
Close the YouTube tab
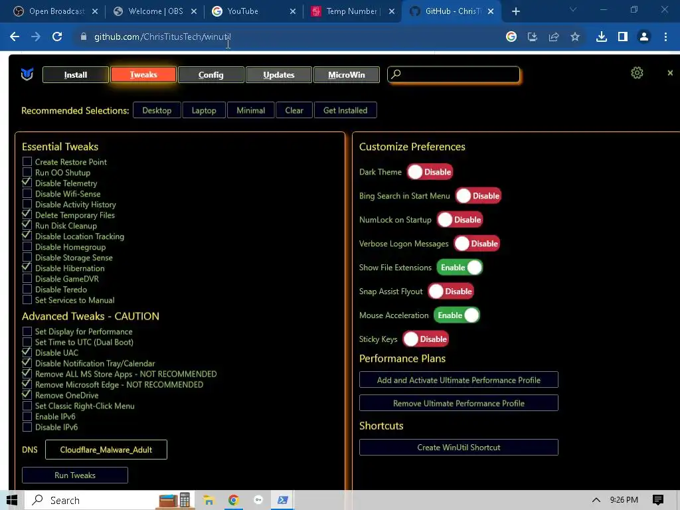[293, 11]
